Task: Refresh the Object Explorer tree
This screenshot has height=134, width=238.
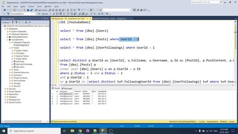Action: pos(26,22)
